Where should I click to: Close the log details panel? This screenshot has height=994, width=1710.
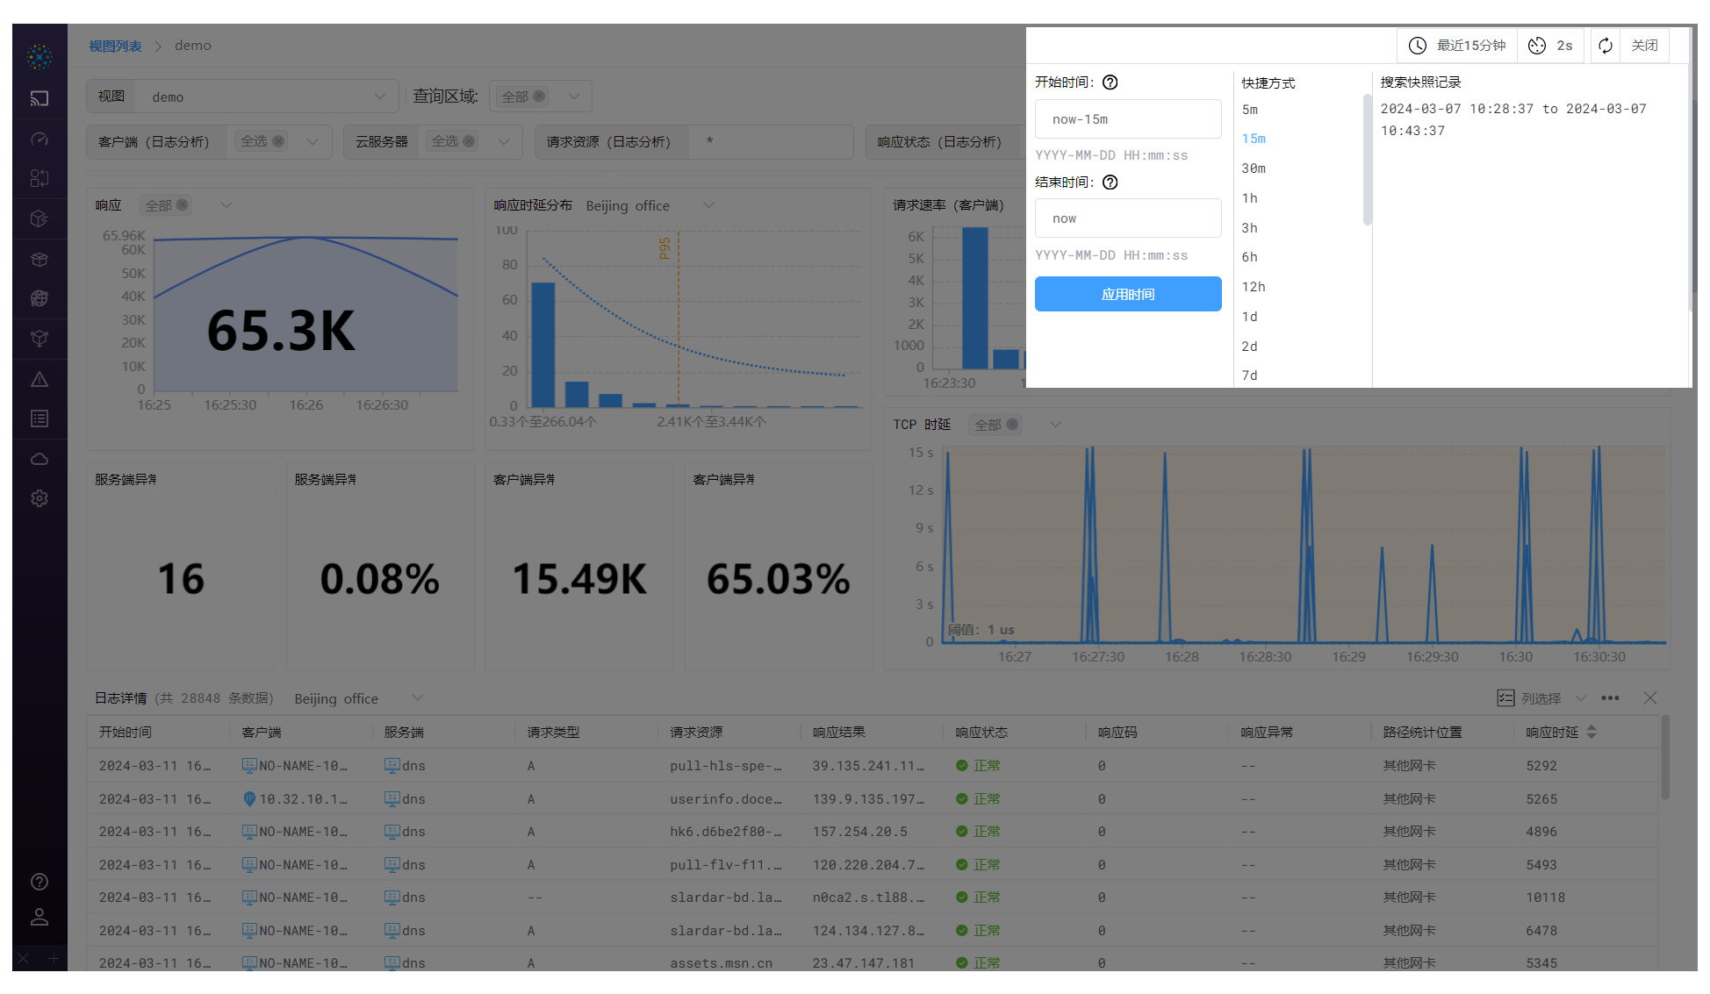tap(1650, 698)
